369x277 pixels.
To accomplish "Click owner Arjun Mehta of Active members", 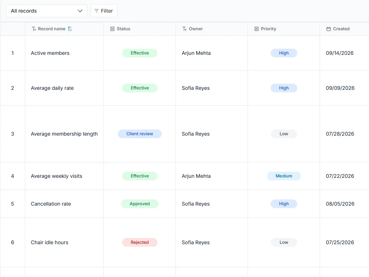I will click(x=196, y=53).
